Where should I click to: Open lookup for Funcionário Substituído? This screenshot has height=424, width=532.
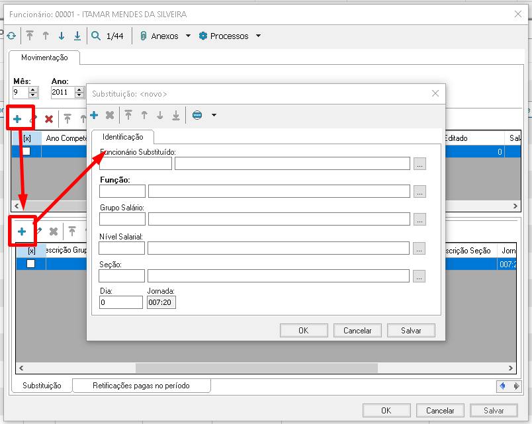[x=420, y=163]
